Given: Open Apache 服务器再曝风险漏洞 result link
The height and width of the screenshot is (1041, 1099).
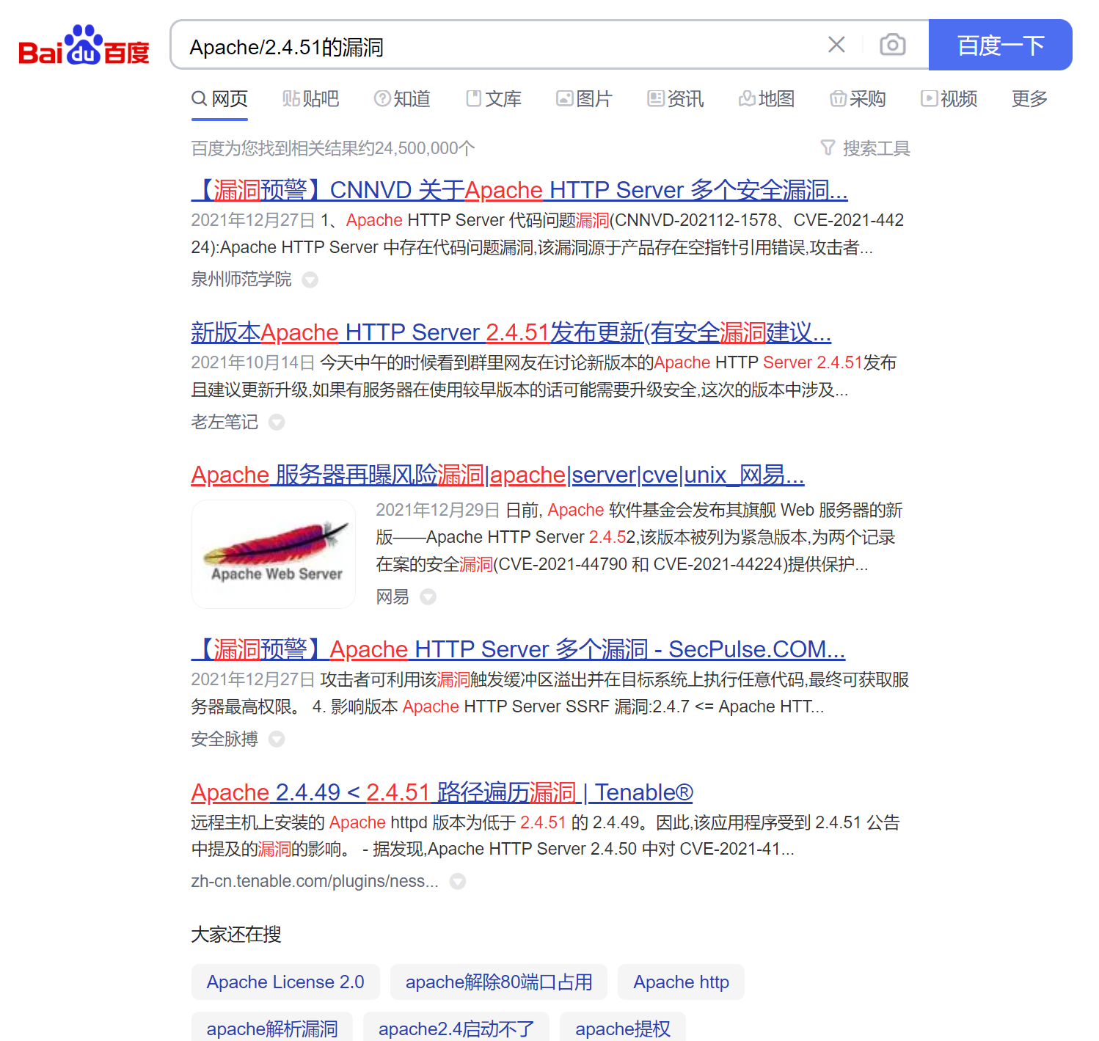Looking at the screenshot, I should coord(498,475).
